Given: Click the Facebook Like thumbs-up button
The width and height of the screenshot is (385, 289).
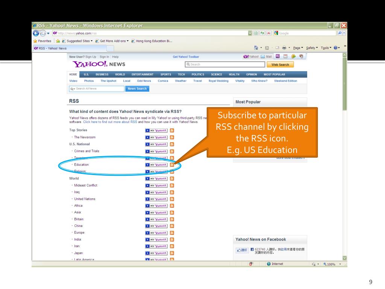Looking at the screenshot, I should pyautogui.click(x=242, y=250).
